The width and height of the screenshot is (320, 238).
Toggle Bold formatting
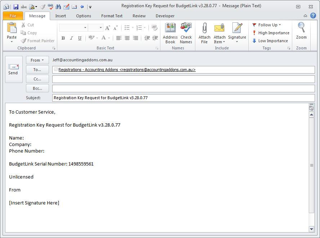(x=63, y=38)
